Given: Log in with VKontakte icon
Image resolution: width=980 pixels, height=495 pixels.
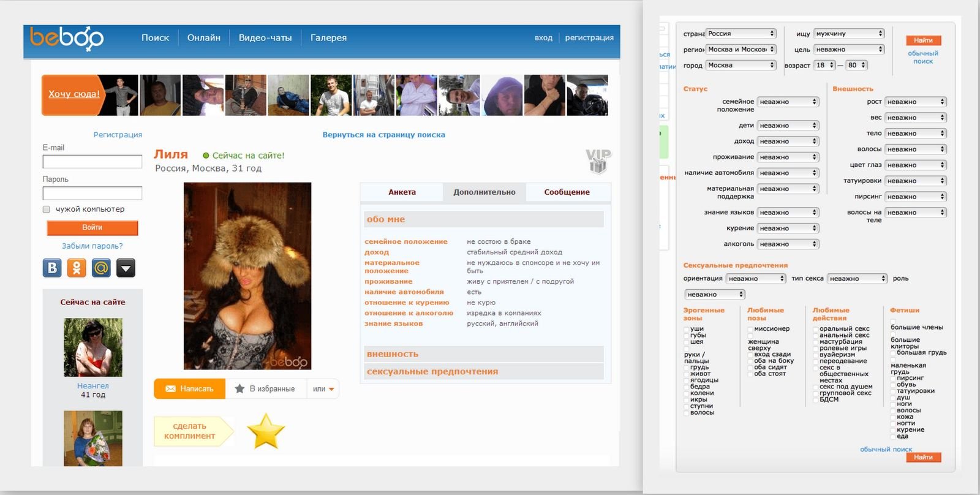Looking at the screenshot, I should pyautogui.click(x=52, y=268).
